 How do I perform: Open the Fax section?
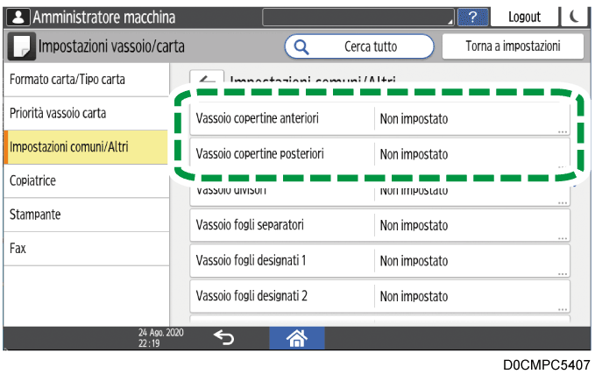pyautogui.click(x=85, y=248)
